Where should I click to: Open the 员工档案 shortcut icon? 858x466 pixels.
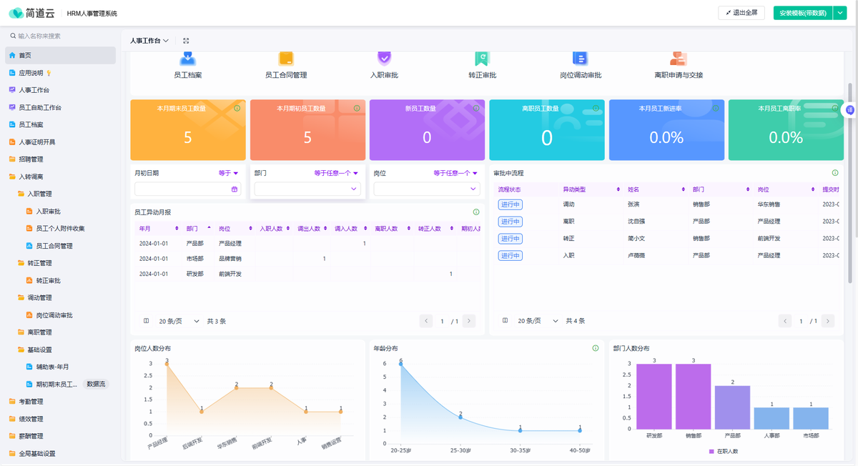(x=187, y=58)
